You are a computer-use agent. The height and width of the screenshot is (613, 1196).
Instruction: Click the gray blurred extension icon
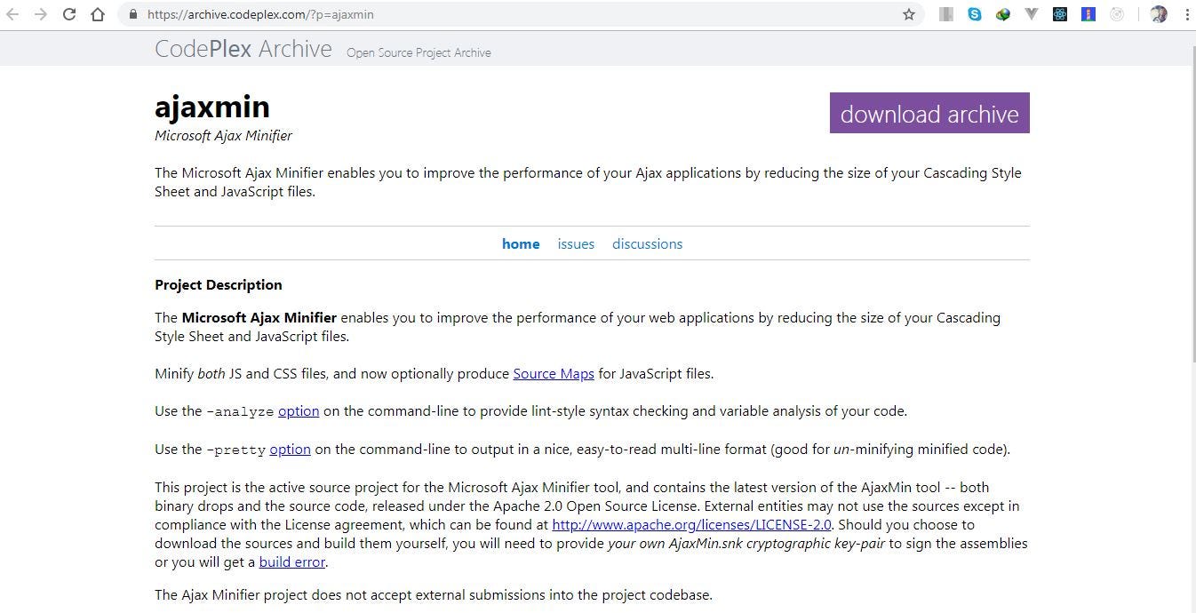(946, 14)
